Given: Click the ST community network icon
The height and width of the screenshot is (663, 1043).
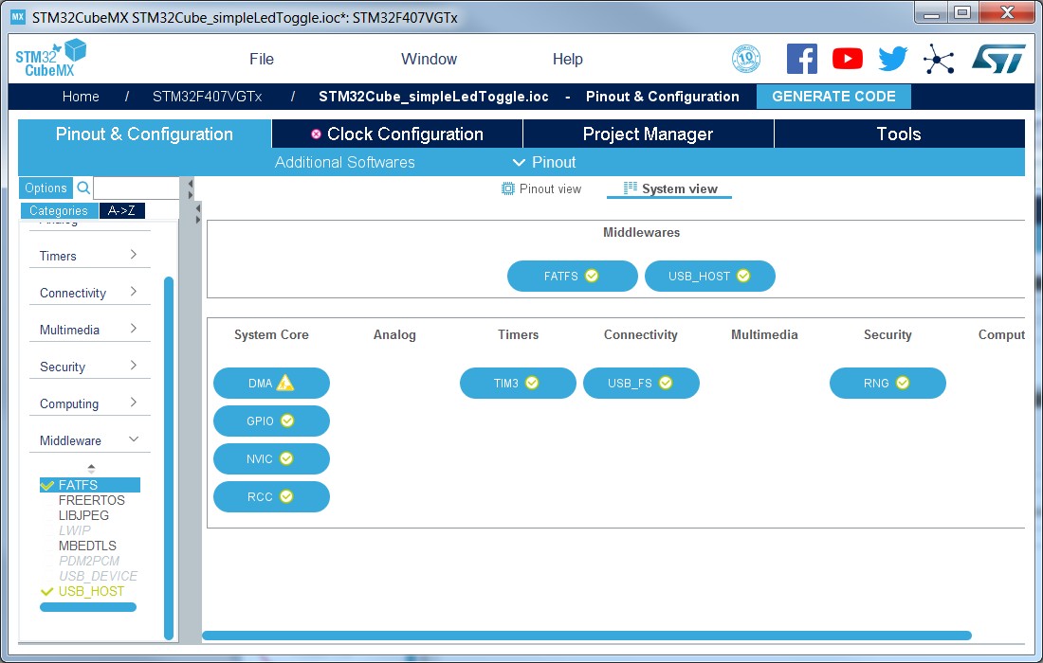Looking at the screenshot, I should point(939,59).
